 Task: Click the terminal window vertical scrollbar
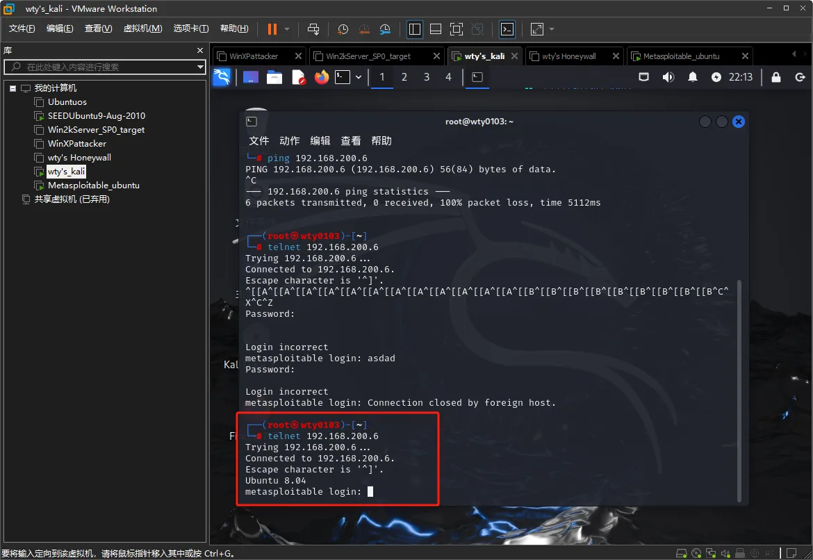[x=739, y=391]
